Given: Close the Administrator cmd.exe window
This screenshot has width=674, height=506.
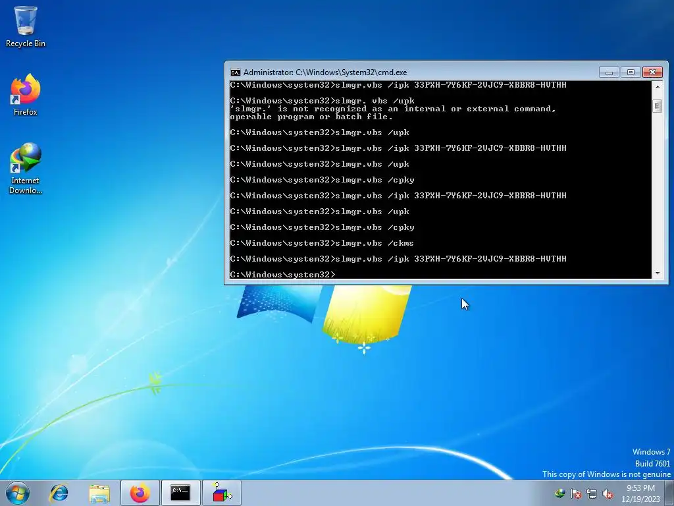Looking at the screenshot, I should [x=652, y=72].
